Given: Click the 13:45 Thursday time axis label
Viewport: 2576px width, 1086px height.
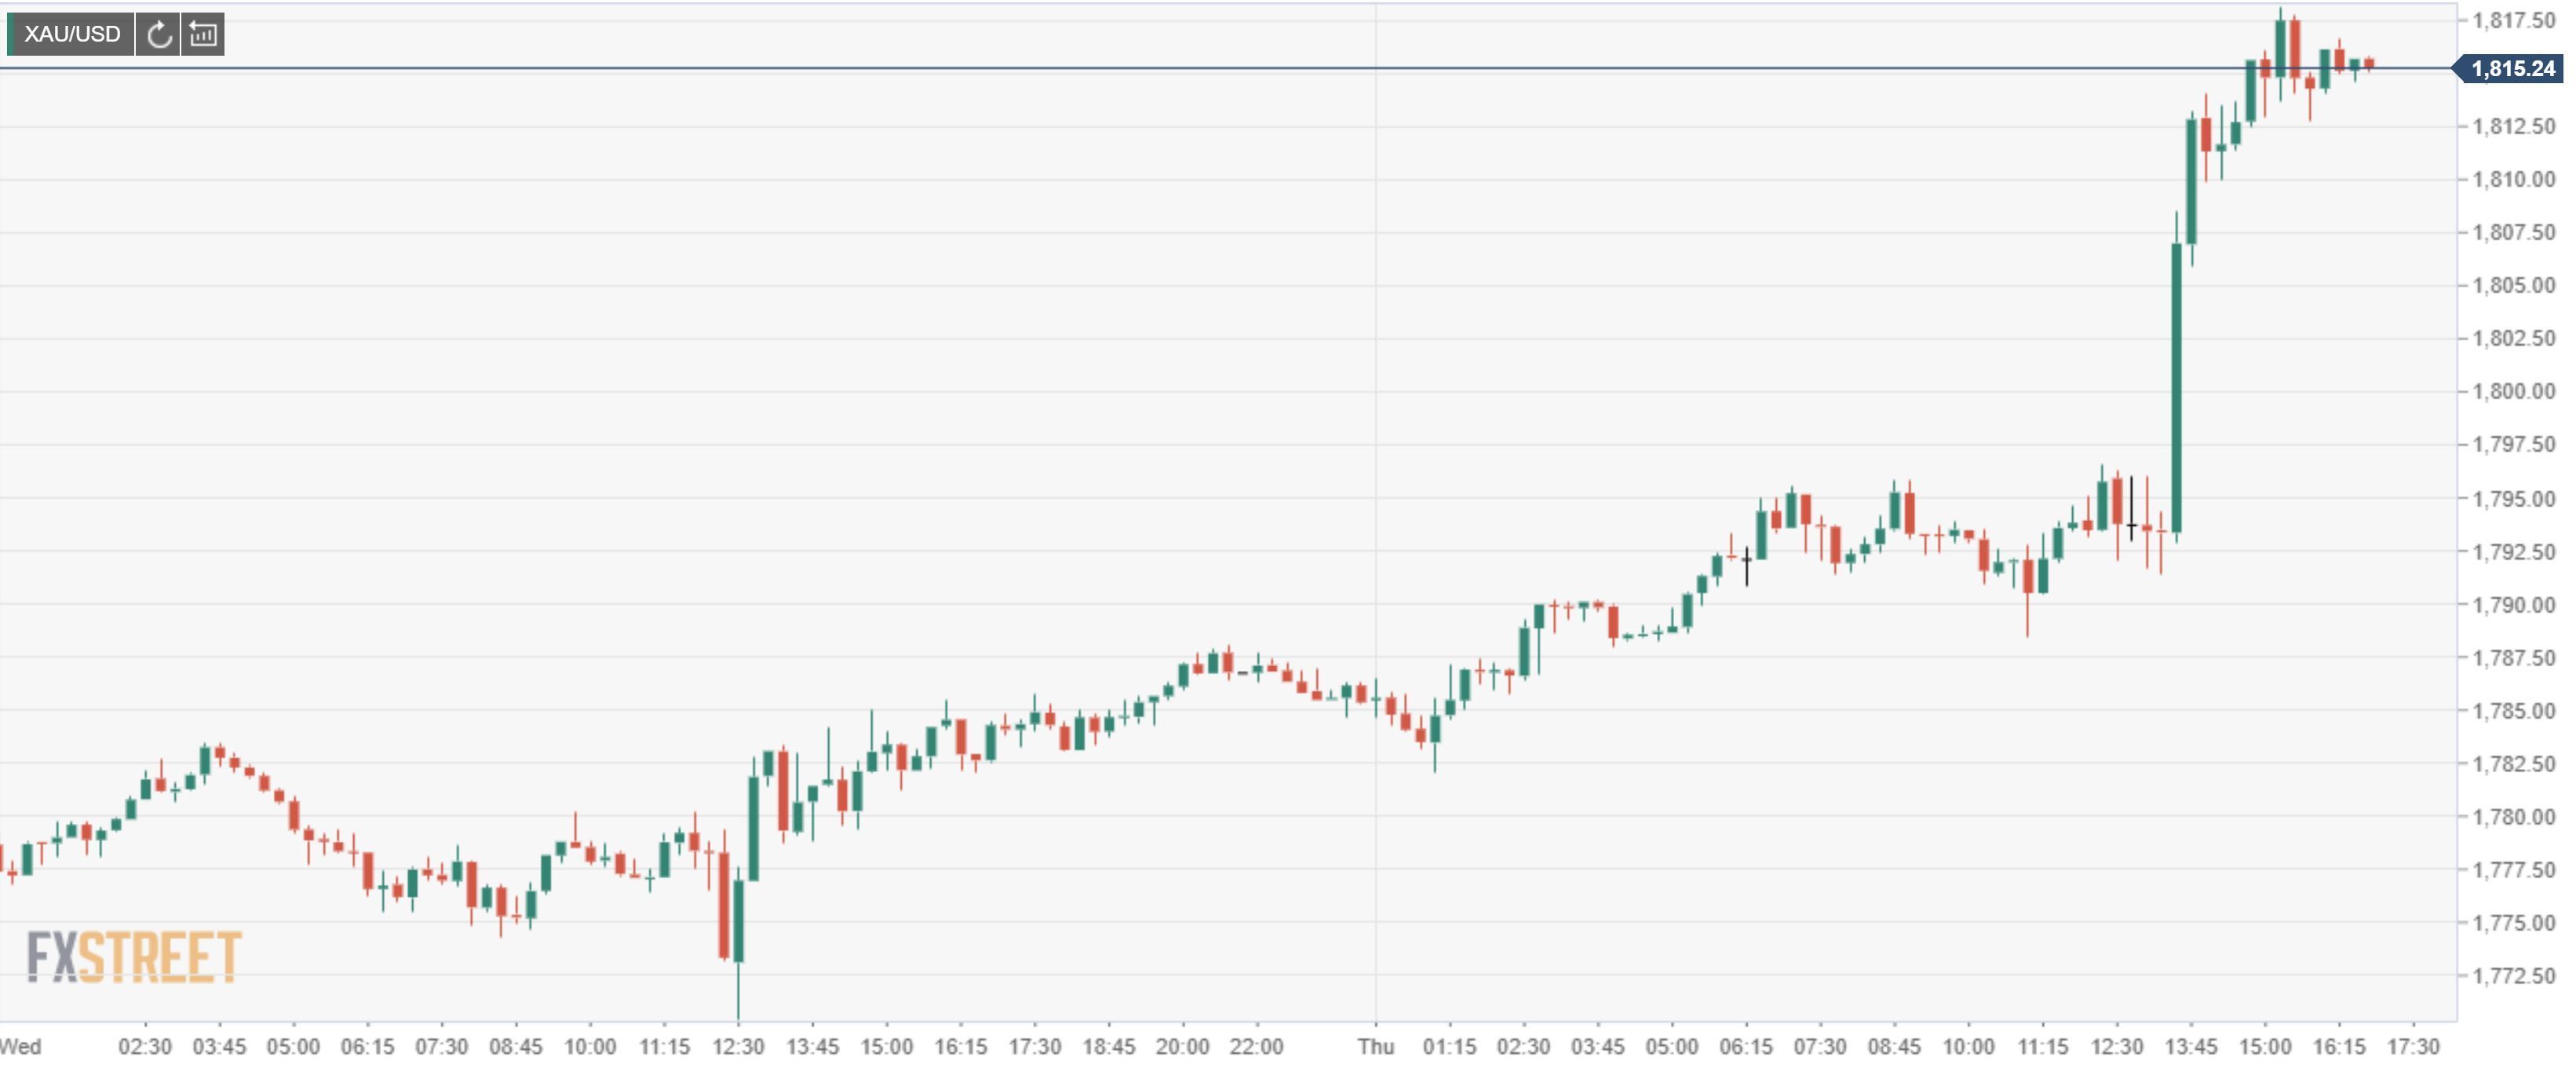Looking at the screenshot, I should 2190,1047.
